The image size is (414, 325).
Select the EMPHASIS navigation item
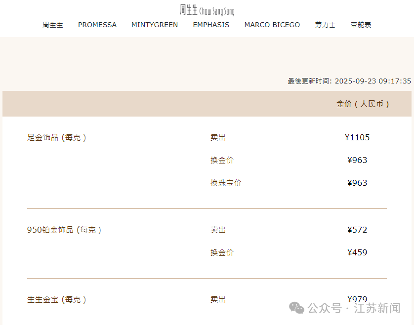211,25
